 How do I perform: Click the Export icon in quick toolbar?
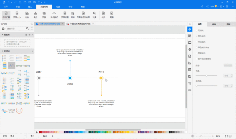(39, 2)
